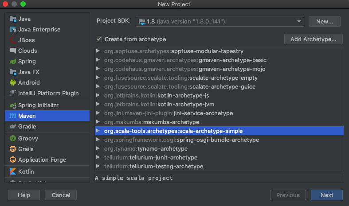Select Kotlin project type
The width and height of the screenshot is (349, 206).
point(47,171)
